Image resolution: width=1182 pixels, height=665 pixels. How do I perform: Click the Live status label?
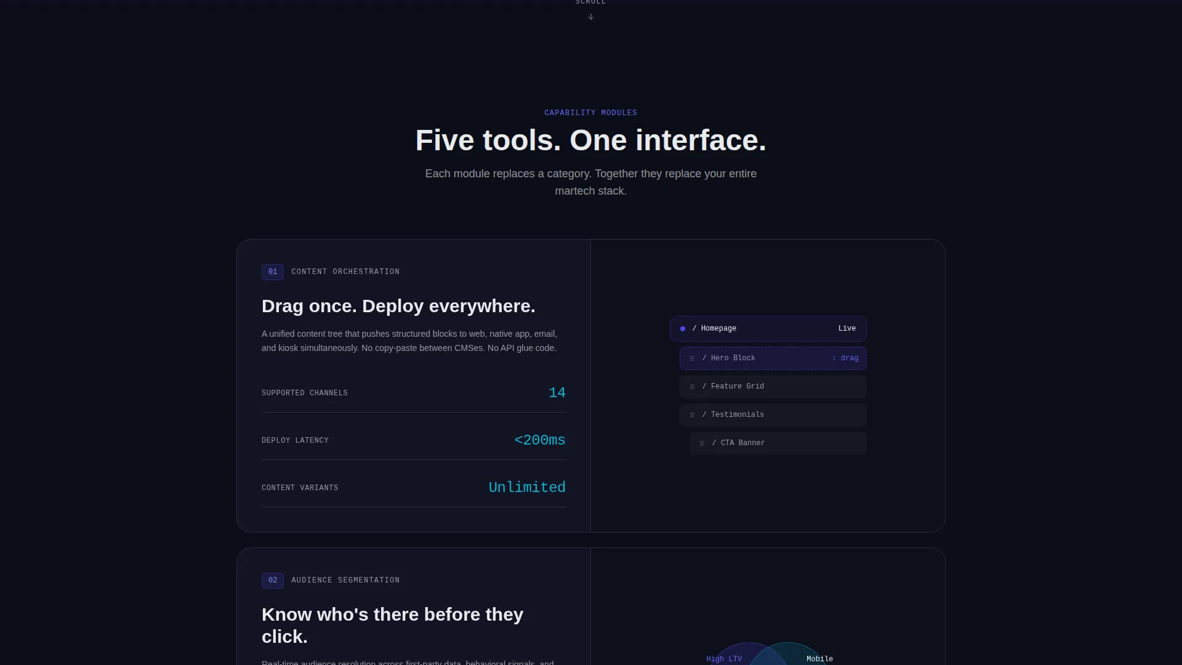coord(847,329)
